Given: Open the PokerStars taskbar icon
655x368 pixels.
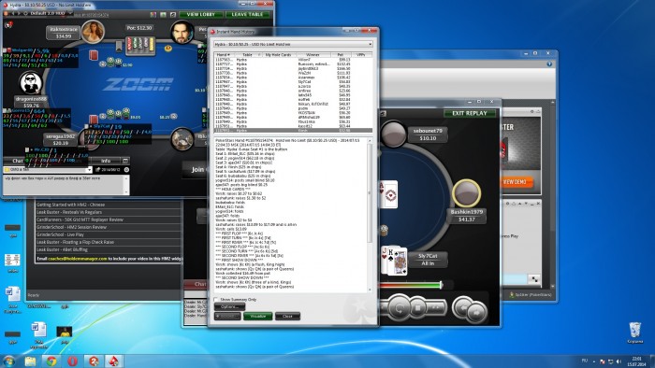Looking at the screenshot, I should pos(114,361).
